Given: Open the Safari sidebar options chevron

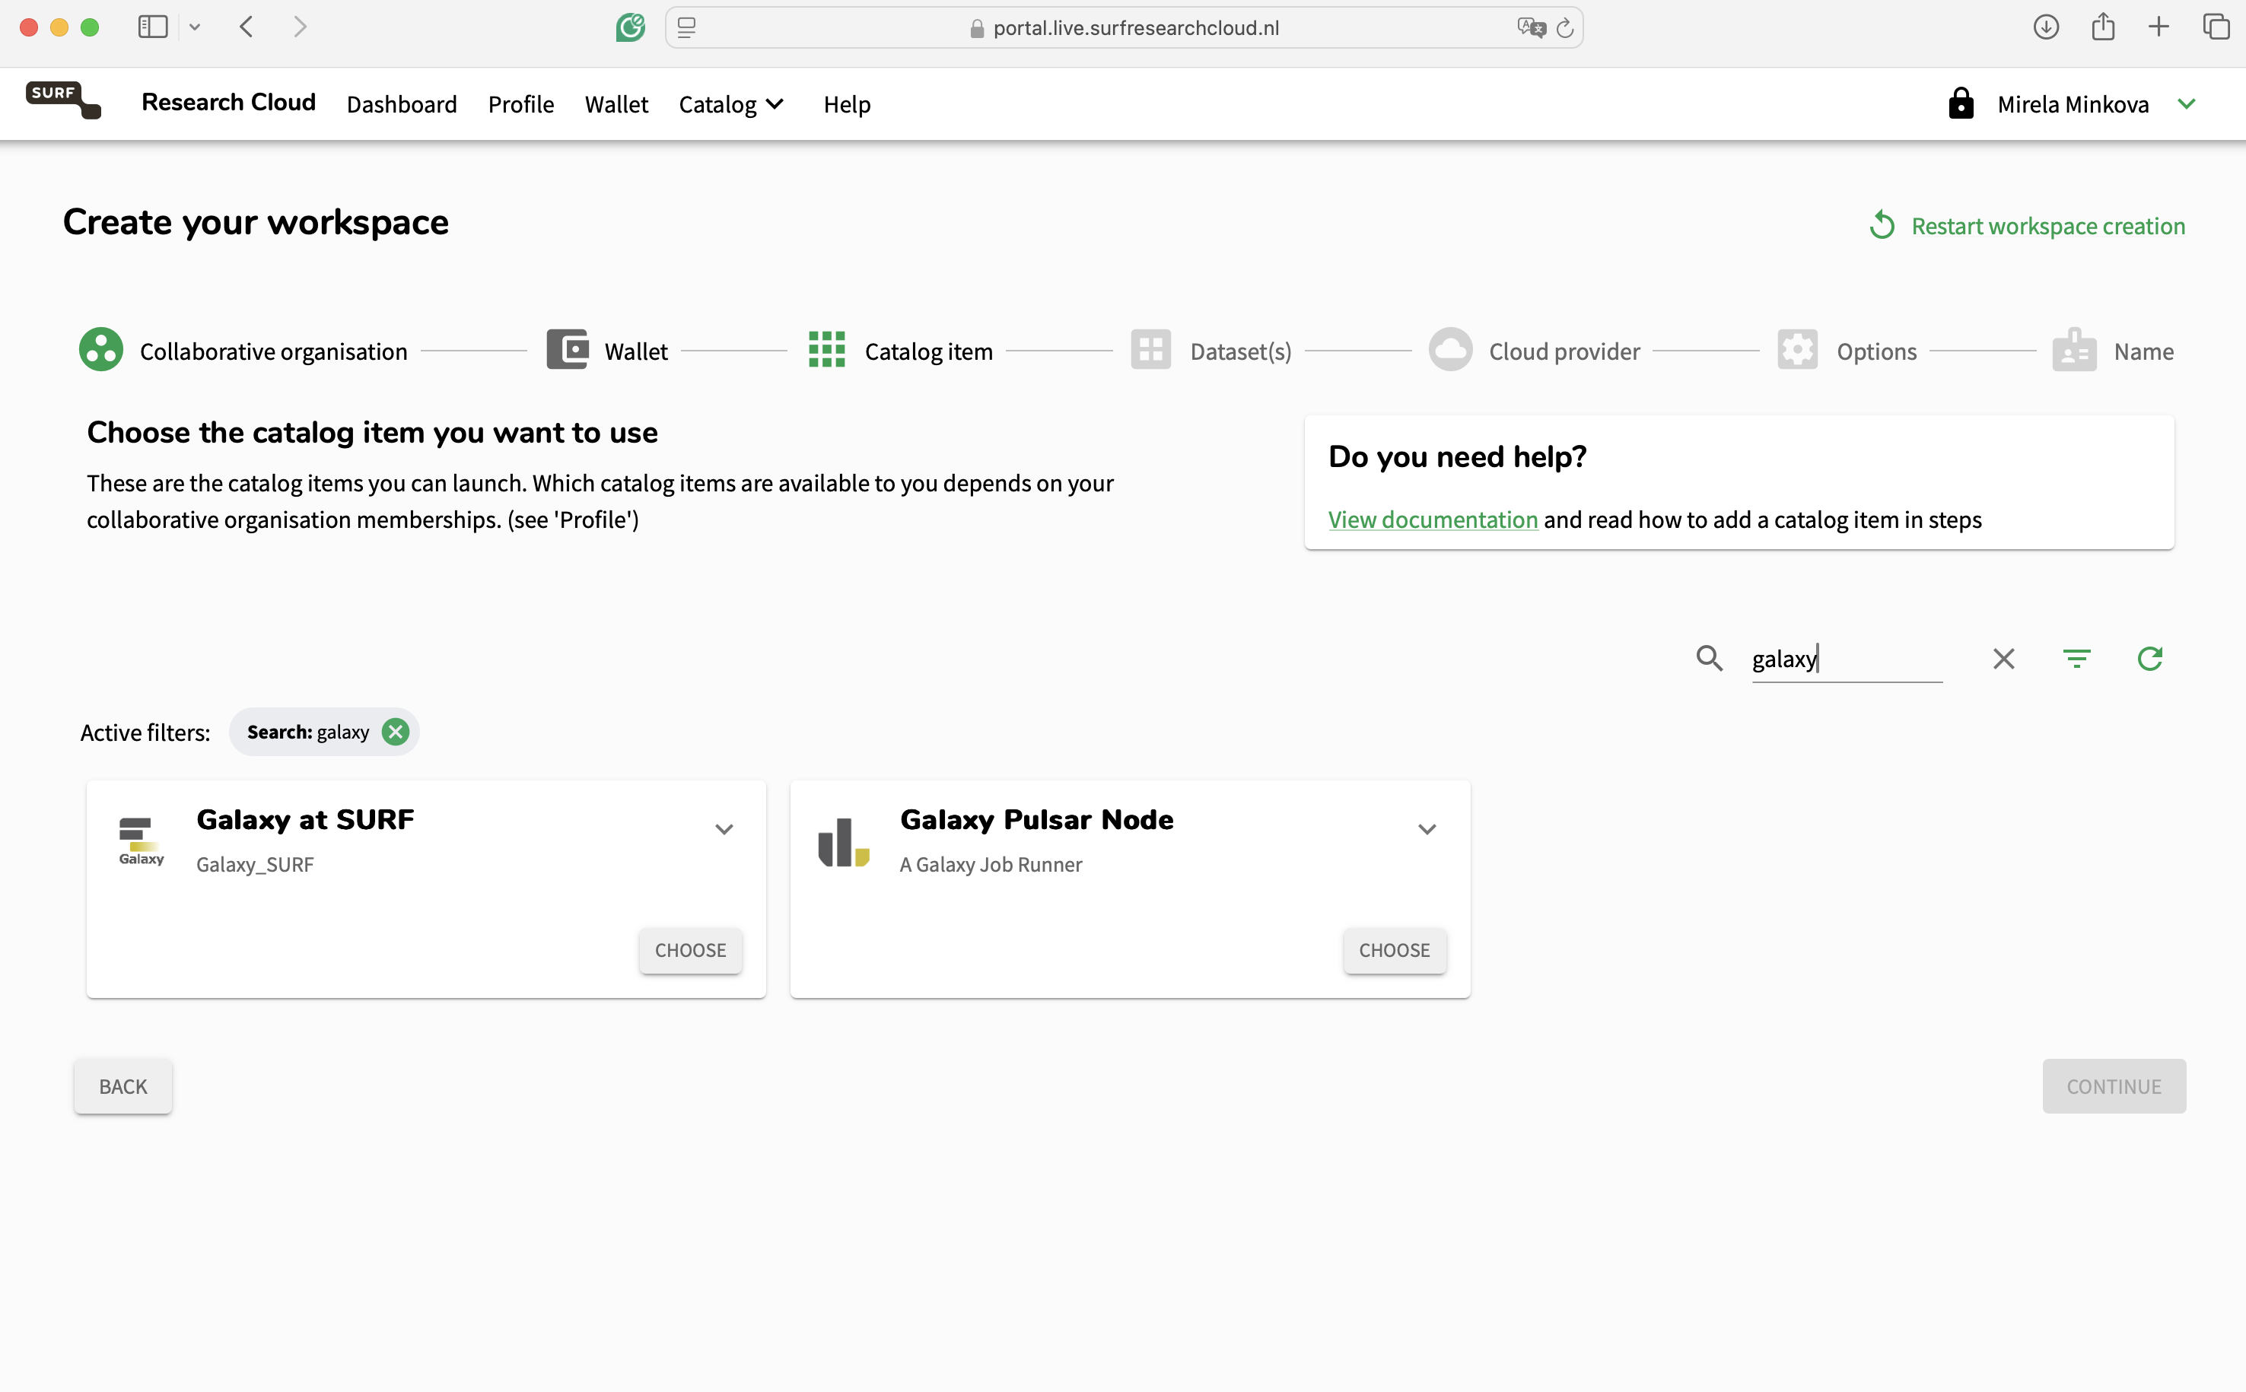Looking at the screenshot, I should point(194,27).
